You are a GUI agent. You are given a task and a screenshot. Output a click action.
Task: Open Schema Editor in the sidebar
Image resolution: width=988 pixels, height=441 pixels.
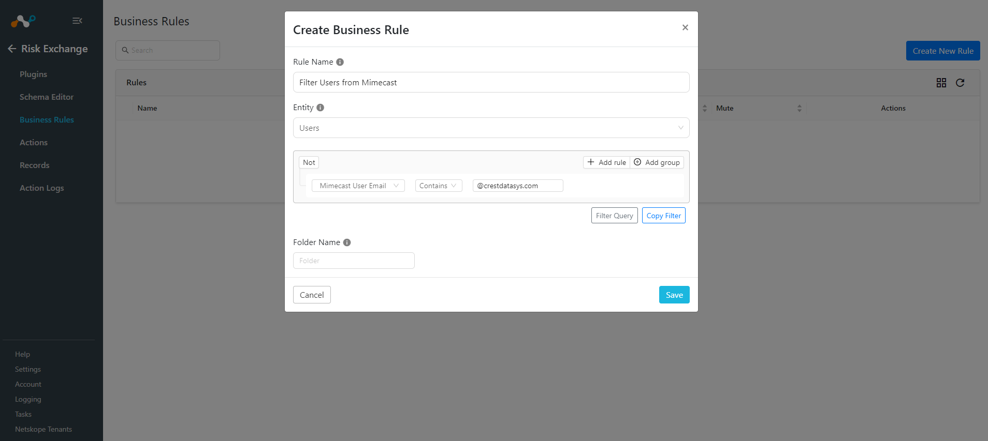click(x=47, y=97)
